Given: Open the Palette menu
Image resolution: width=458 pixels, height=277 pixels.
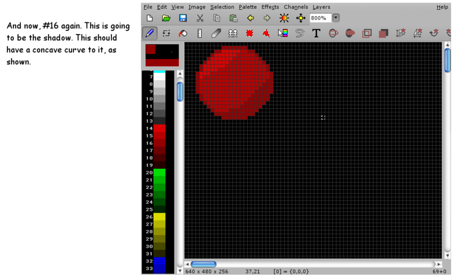Looking at the screenshot, I should (x=248, y=7).
